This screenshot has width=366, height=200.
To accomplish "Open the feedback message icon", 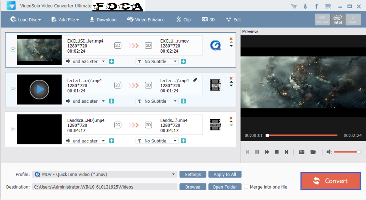I will click(x=328, y=6).
